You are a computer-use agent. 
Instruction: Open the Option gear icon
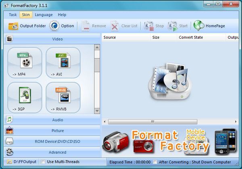[54, 26]
